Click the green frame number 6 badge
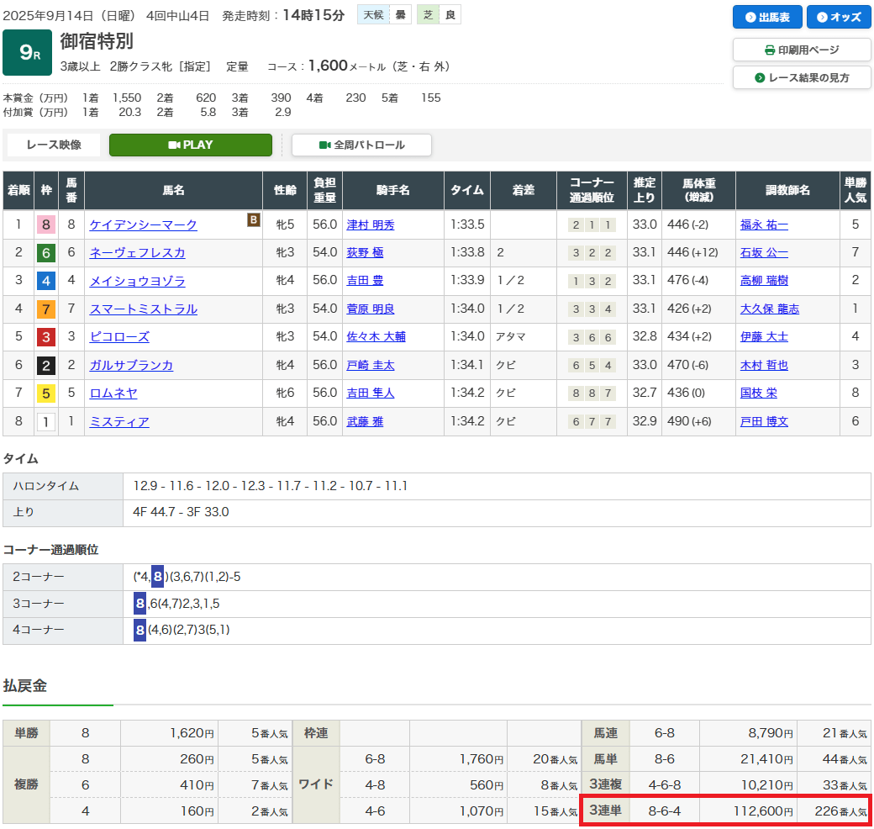 click(x=45, y=253)
